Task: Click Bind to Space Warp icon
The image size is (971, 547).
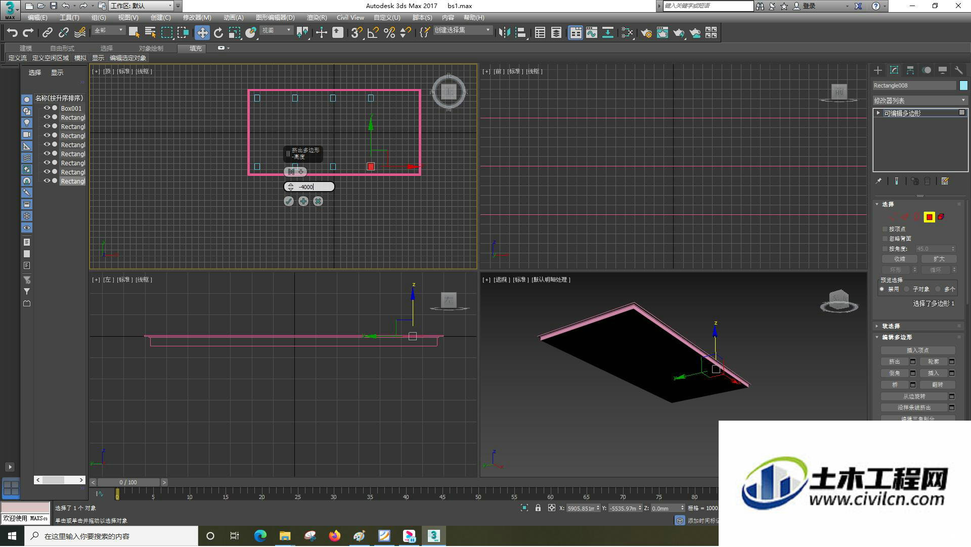Action: point(80,33)
